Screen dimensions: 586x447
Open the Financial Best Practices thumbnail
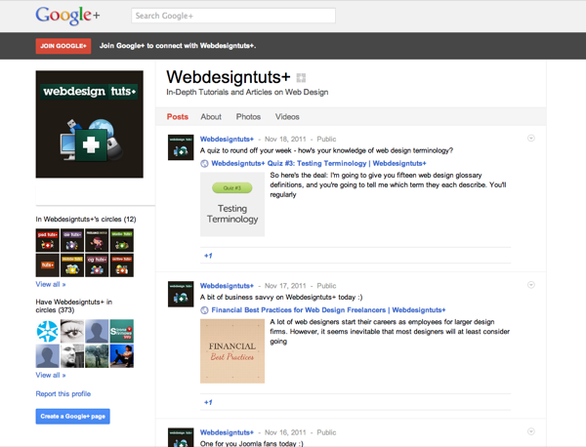232,351
